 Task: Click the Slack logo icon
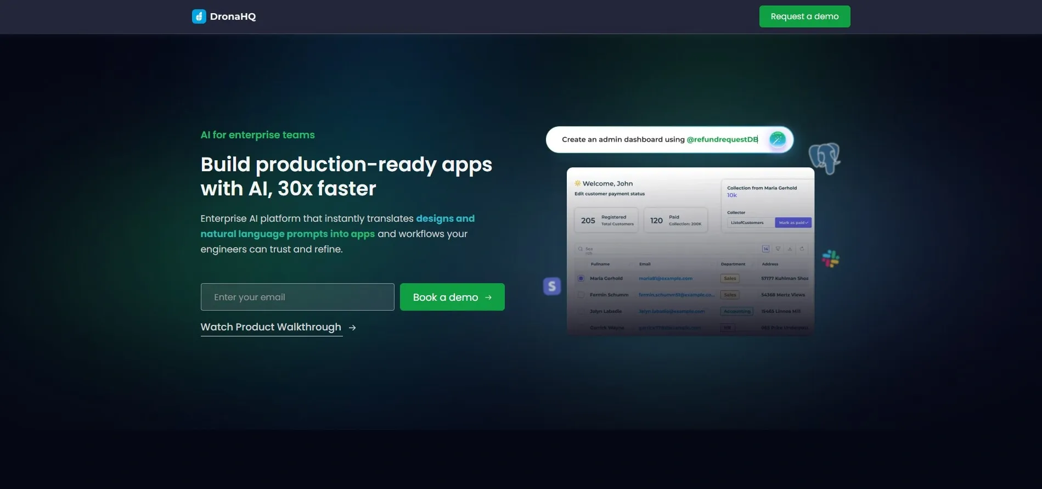tap(830, 258)
